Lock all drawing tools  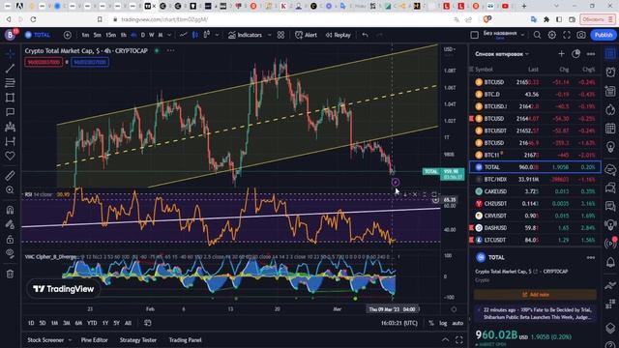[10, 240]
